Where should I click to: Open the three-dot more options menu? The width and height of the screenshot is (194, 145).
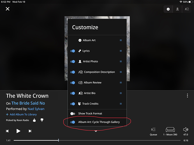pos(187,96)
